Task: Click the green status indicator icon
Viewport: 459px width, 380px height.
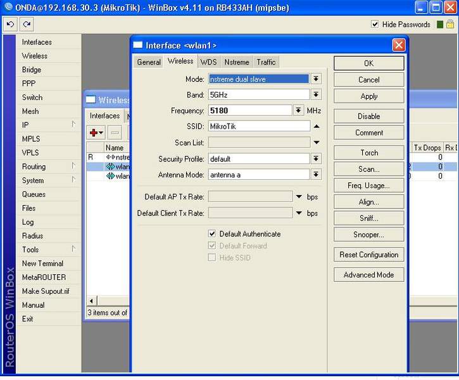Action: tap(439, 25)
